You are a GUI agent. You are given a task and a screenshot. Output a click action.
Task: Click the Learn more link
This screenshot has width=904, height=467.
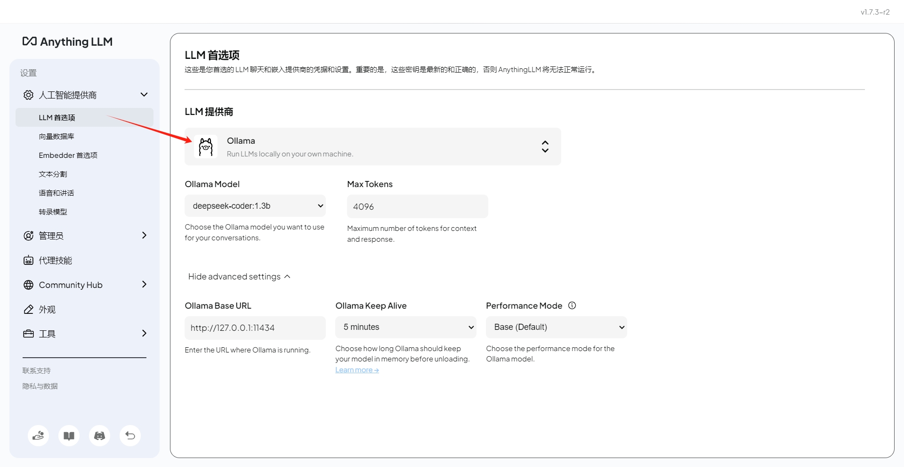357,370
